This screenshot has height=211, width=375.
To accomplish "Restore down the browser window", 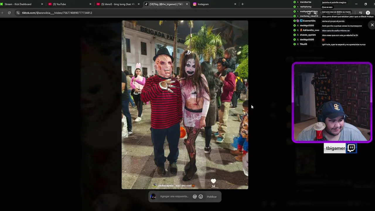I will [x=366, y=4].
